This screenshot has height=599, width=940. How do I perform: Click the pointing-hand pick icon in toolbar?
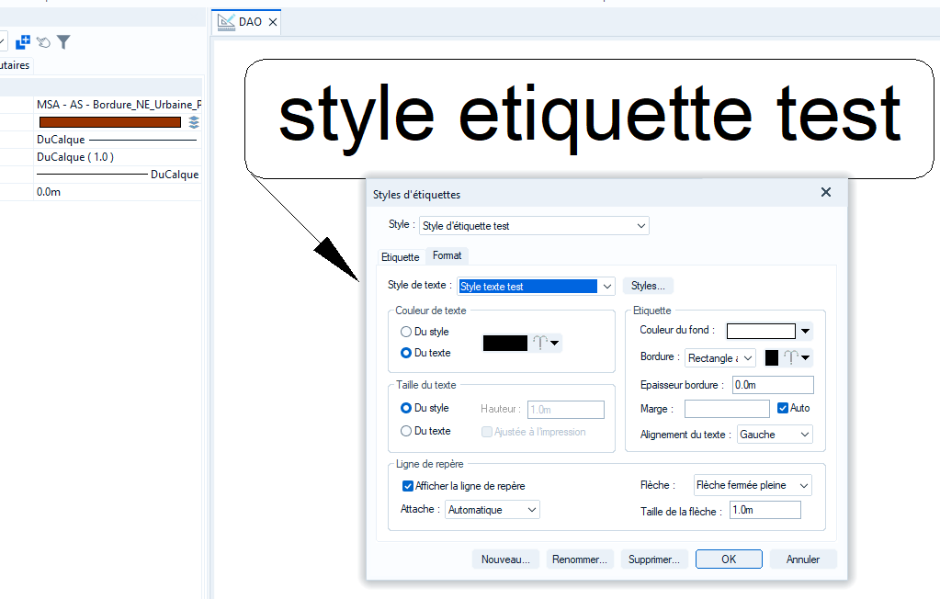pyautogui.click(x=43, y=42)
